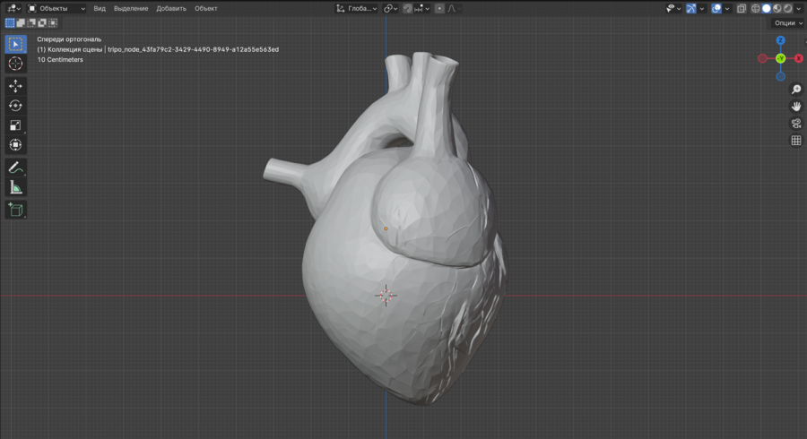
Task: Activate the Rotate tool
Action: (15, 106)
